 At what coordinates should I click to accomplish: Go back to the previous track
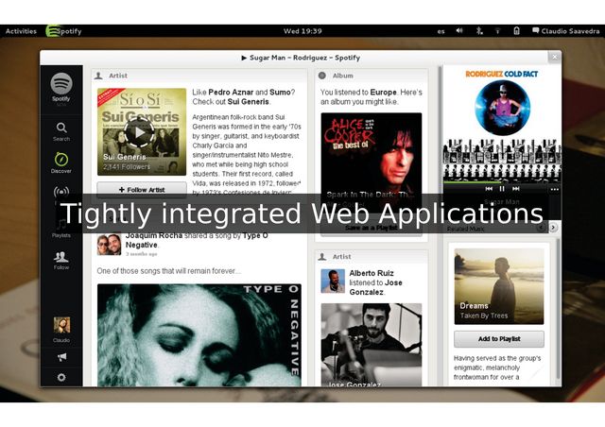point(489,189)
